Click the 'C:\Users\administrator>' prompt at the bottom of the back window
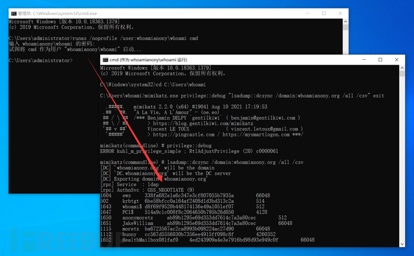The height and width of the screenshot is (256, 414). pos(41,60)
